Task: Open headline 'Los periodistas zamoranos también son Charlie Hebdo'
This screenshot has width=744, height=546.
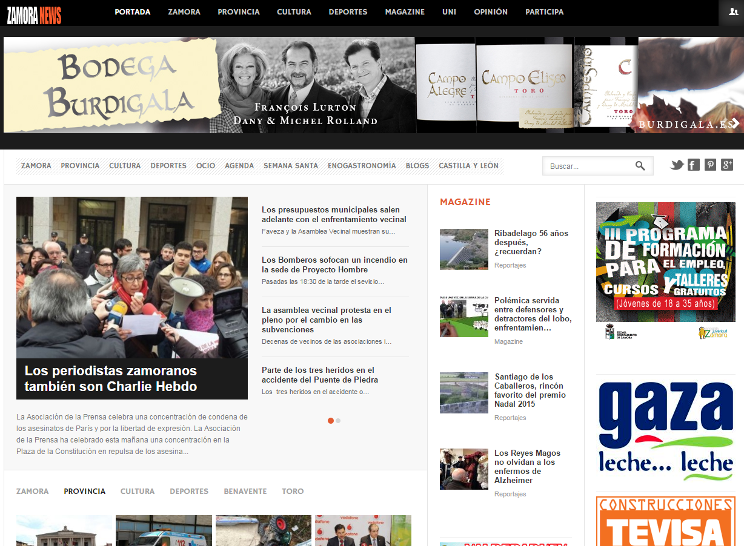Action: point(111,378)
